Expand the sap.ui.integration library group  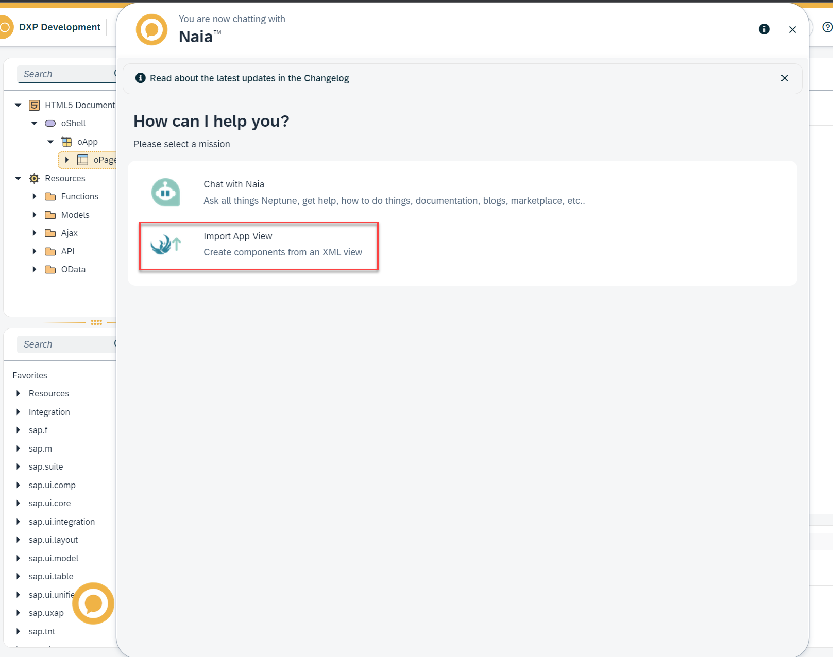point(19,522)
